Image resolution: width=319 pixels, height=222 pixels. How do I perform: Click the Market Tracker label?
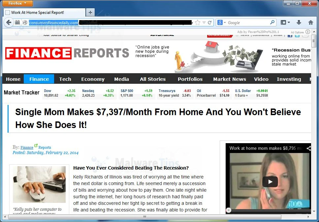[21, 93]
